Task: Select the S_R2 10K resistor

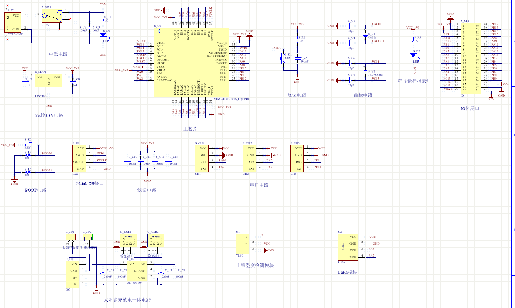Action: [x=298, y=39]
